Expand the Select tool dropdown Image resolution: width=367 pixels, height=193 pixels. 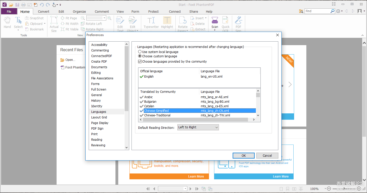coord(18,30)
